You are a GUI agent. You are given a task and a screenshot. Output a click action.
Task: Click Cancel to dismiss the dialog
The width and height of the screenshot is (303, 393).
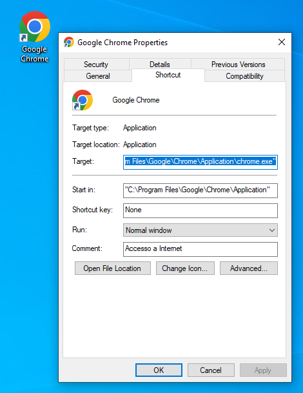pyautogui.click(x=211, y=370)
